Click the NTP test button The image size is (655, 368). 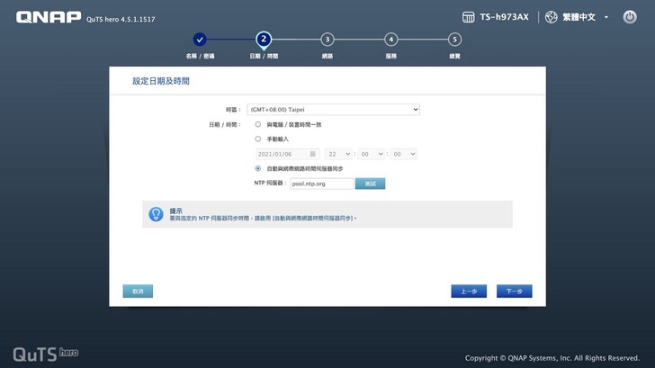pyautogui.click(x=370, y=184)
